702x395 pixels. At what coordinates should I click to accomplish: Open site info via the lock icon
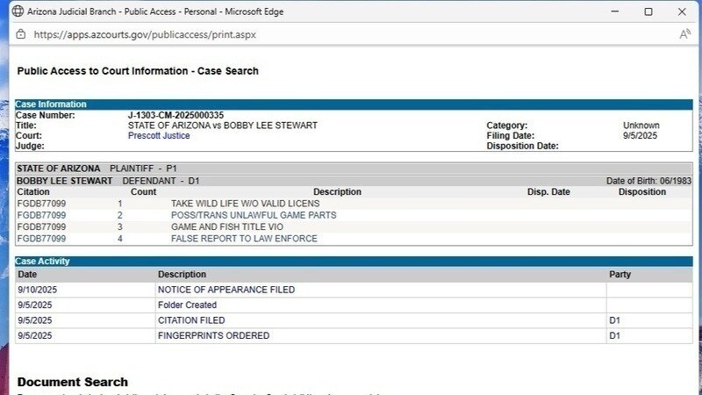tap(20, 34)
